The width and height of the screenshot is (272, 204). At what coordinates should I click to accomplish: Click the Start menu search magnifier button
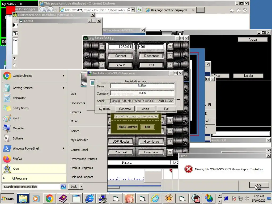click(63, 187)
